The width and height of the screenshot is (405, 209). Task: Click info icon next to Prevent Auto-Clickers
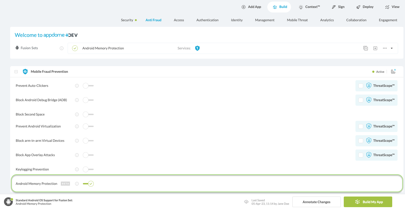[x=77, y=86]
